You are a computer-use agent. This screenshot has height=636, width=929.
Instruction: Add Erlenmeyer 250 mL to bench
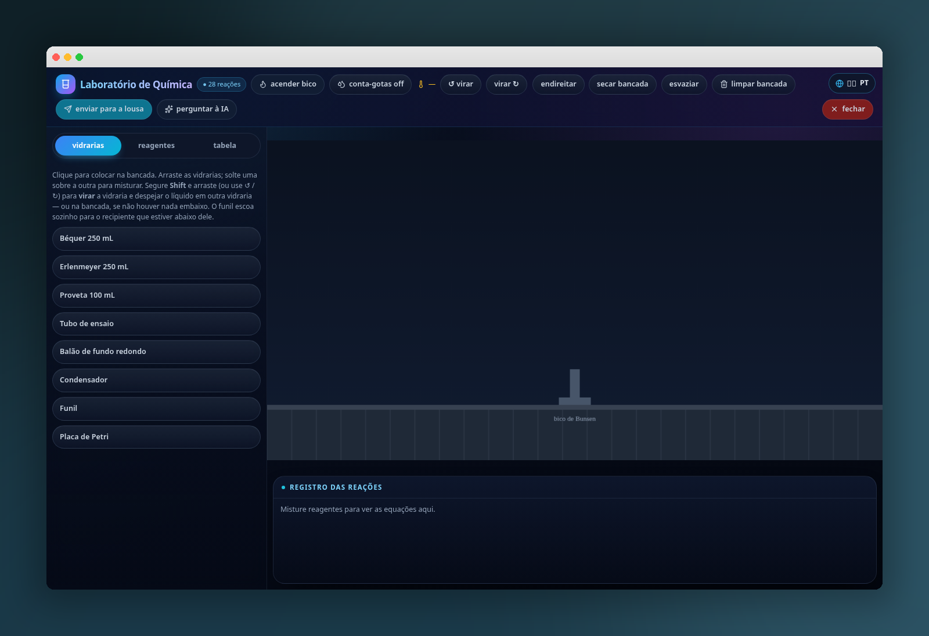click(x=156, y=267)
